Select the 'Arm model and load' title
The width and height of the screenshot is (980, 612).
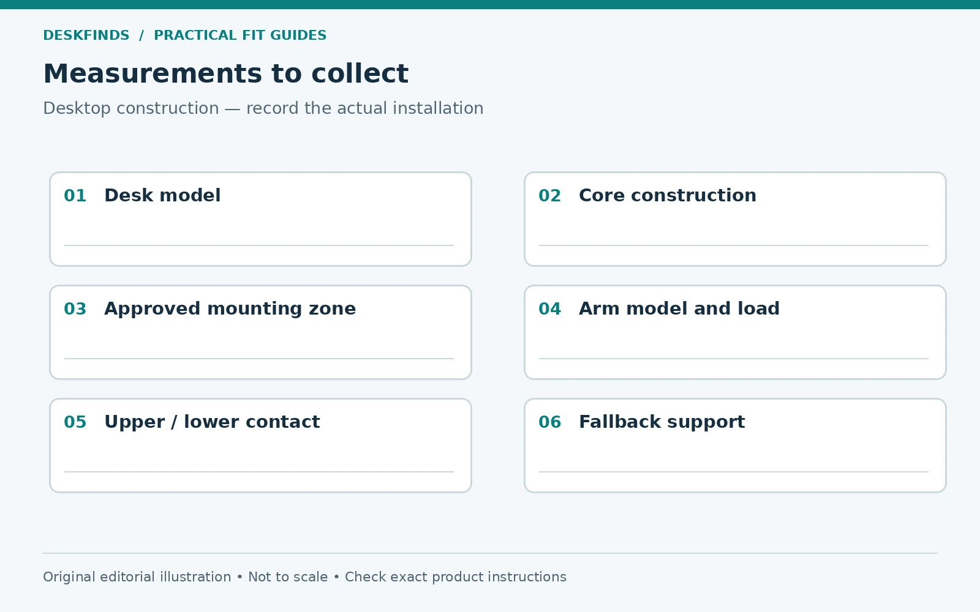click(x=679, y=309)
